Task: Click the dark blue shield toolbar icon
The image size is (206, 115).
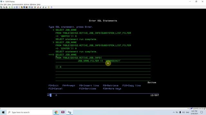Action: point(24,7)
